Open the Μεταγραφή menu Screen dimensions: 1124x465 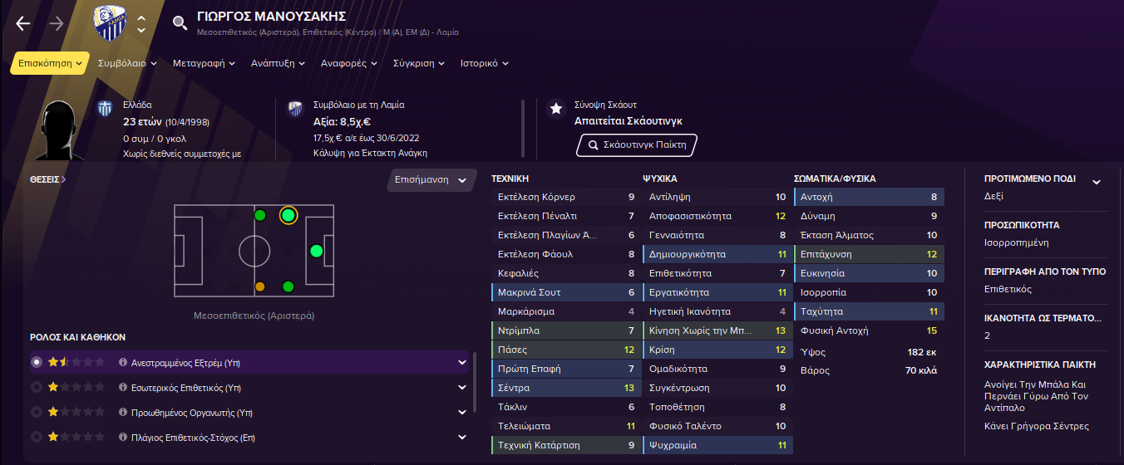pos(204,63)
